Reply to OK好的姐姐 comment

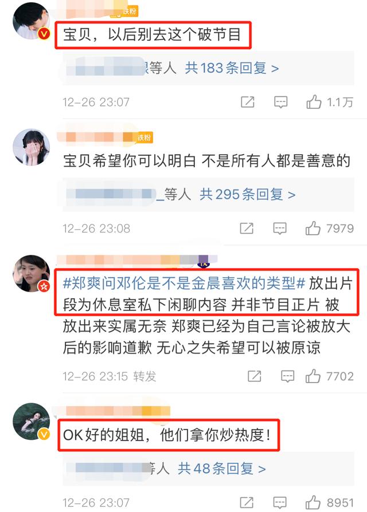pyautogui.click(x=280, y=502)
